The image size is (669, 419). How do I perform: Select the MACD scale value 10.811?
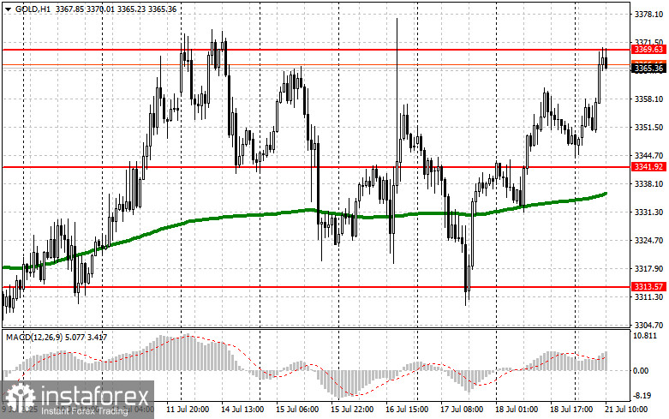pyautogui.click(x=645, y=336)
